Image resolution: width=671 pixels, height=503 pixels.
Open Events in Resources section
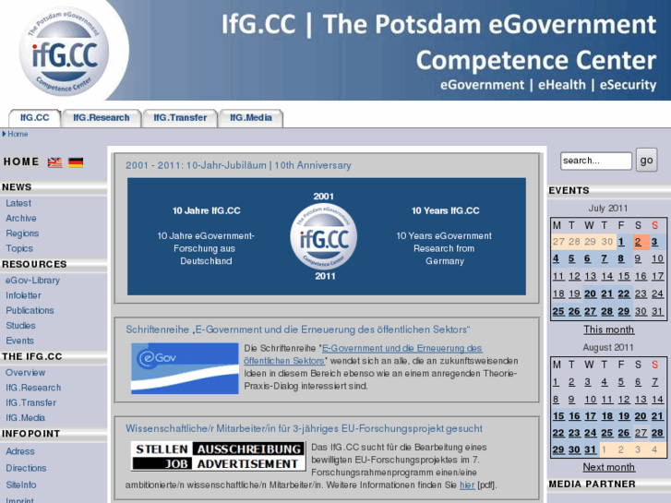[x=19, y=341]
